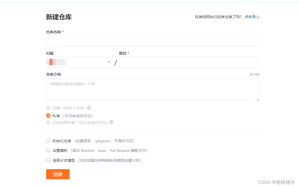
Task: Select the 私有 private radio button
Action: pyautogui.click(x=48, y=116)
